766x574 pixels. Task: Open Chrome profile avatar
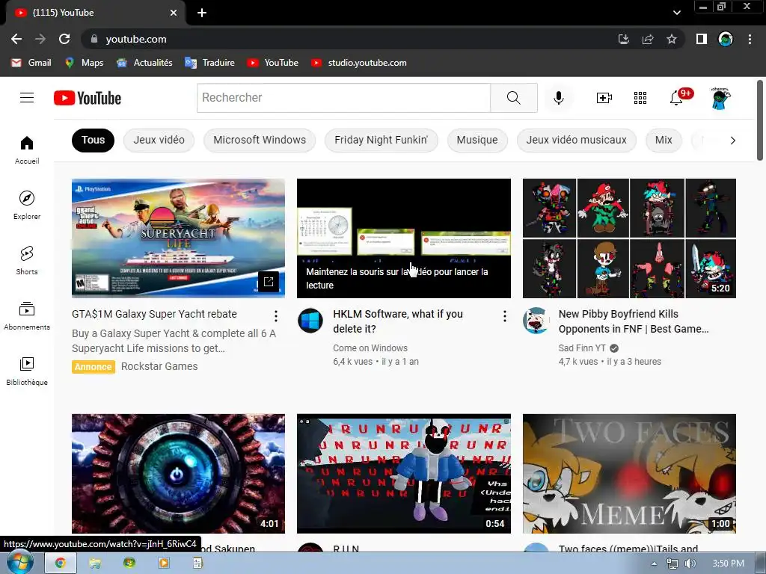pos(726,39)
